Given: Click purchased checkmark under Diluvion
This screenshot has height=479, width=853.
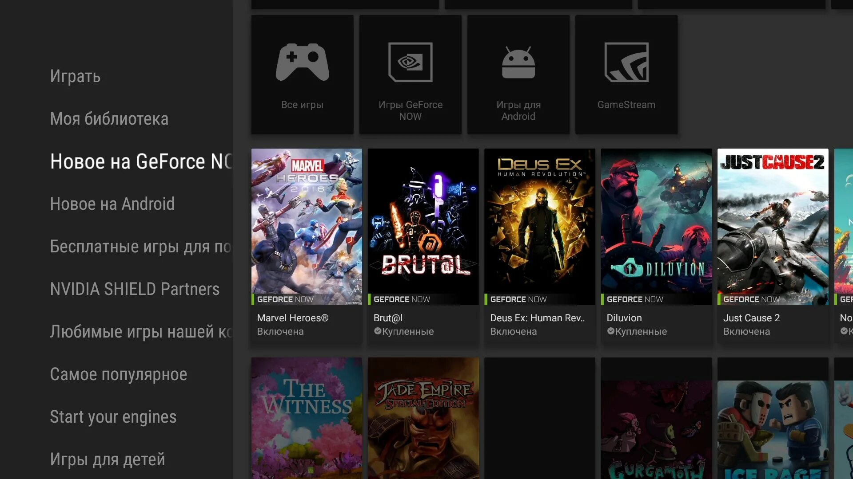Looking at the screenshot, I should 611,331.
